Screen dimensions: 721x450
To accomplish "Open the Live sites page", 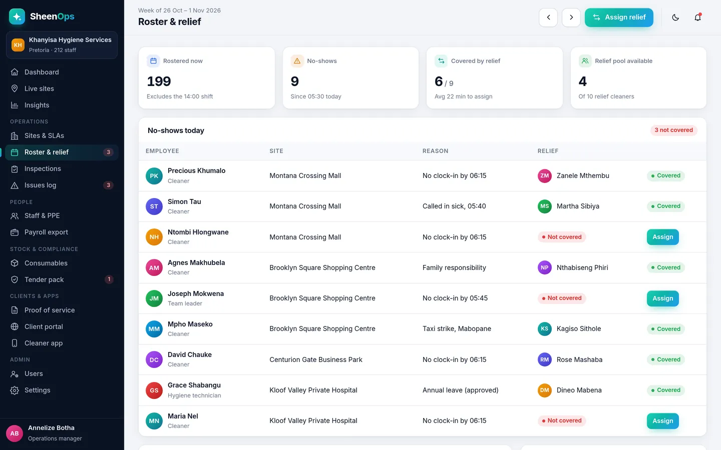I will 62,88.
